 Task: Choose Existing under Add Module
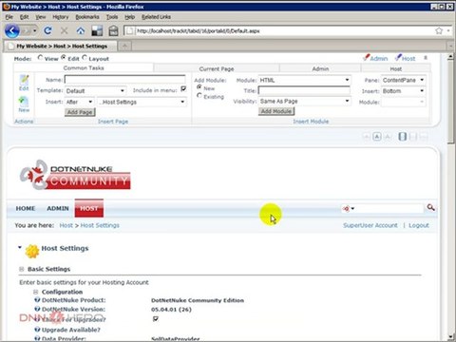[199, 95]
